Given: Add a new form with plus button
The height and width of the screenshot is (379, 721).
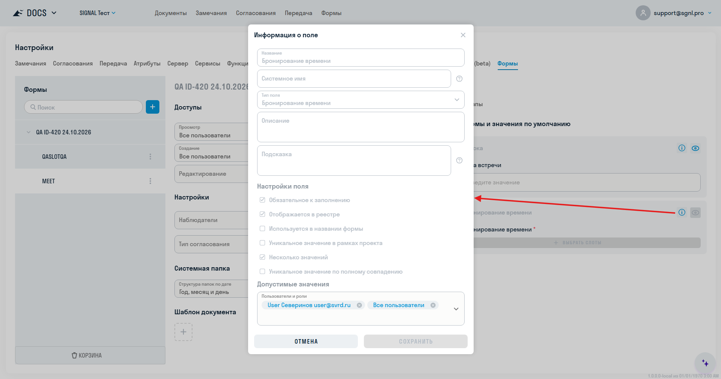Looking at the screenshot, I should (x=153, y=107).
